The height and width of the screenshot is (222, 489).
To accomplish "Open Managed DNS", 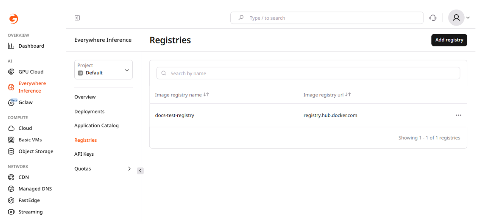I will pos(35,189).
